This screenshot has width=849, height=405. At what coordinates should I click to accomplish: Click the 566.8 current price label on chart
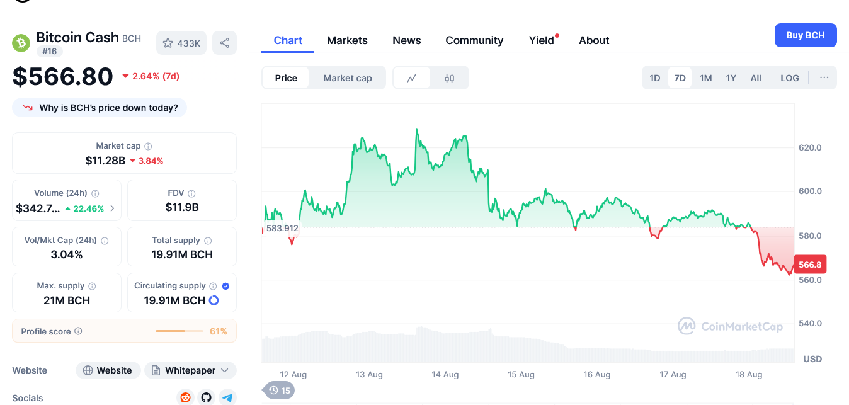tap(810, 265)
